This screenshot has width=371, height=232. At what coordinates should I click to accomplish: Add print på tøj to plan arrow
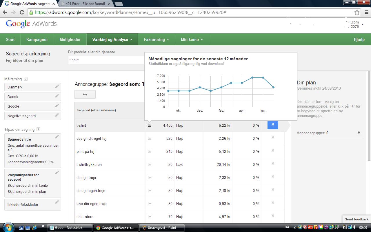click(273, 151)
